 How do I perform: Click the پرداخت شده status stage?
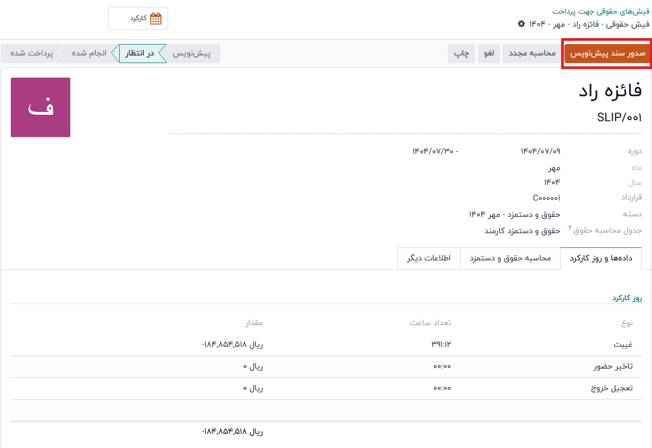click(x=32, y=53)
